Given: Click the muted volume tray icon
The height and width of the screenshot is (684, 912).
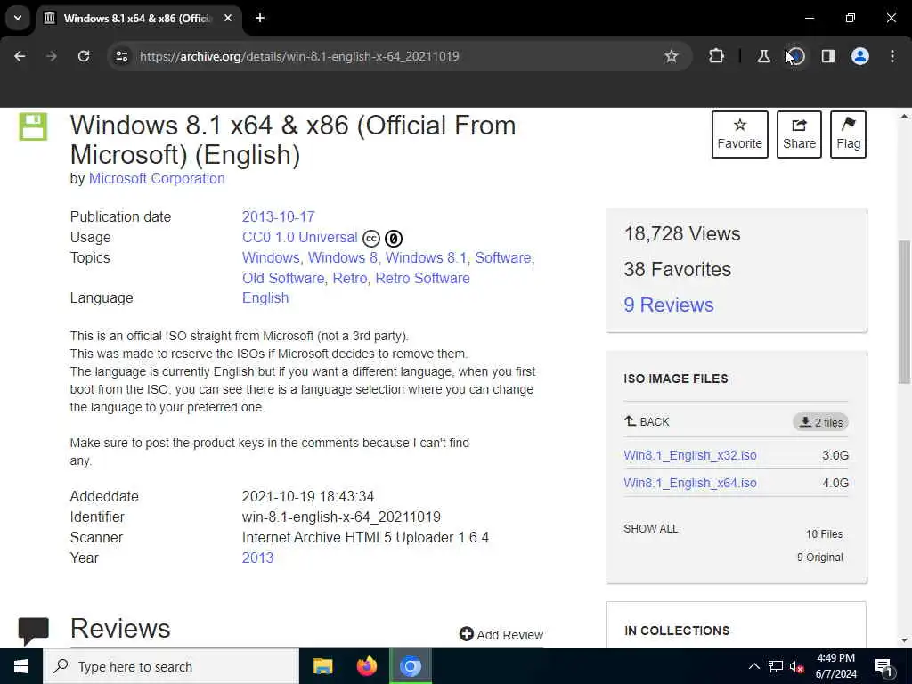Looking at the screenshot, I should 796,666.
